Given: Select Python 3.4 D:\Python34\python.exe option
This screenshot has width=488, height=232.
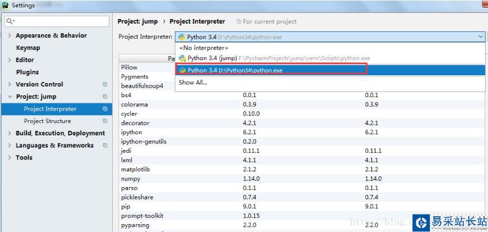Looking at the screenshot, I should click(330, 70).
